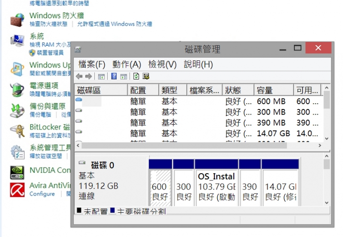Sort by the 檔案系... column header
Viewport: 343px width, 237px height.
click(204, 90)
